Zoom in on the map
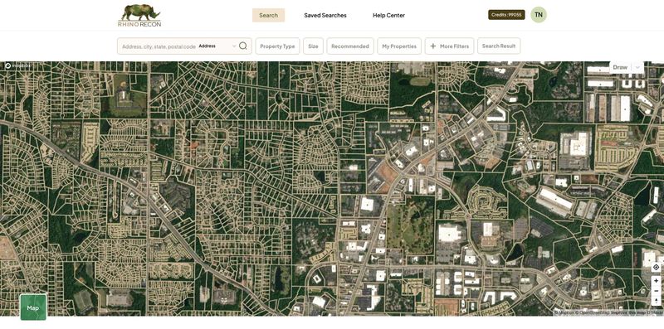Screen dimensions: 664x329 click(656, 281)
